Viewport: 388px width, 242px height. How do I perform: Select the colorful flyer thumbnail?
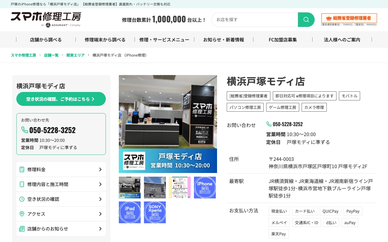[x=180, y=188]
